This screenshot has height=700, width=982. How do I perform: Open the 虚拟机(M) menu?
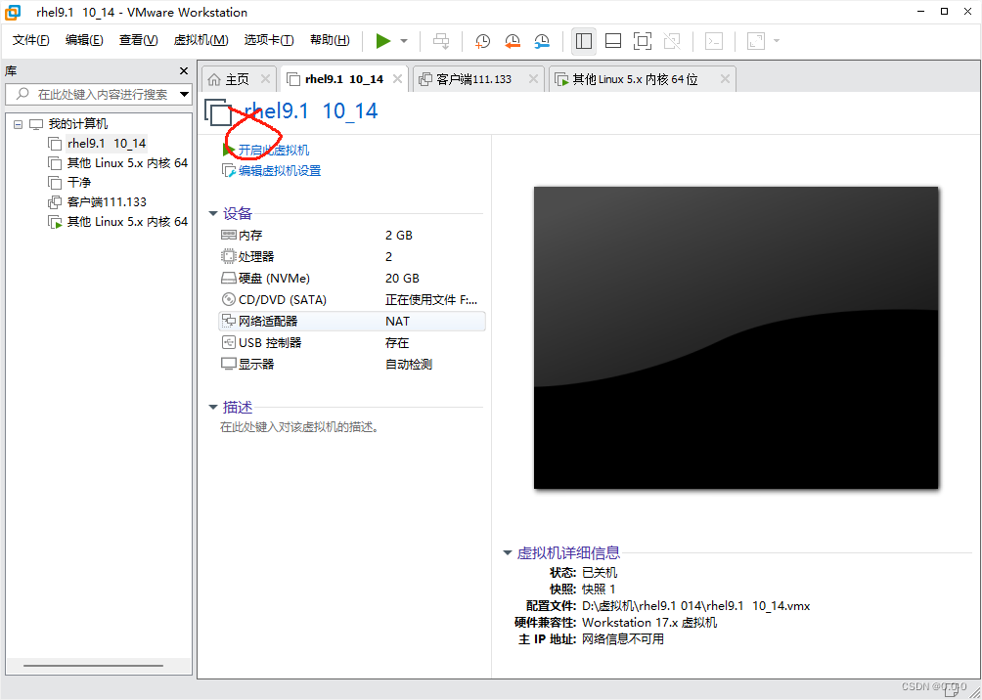[x=201, y=41]
